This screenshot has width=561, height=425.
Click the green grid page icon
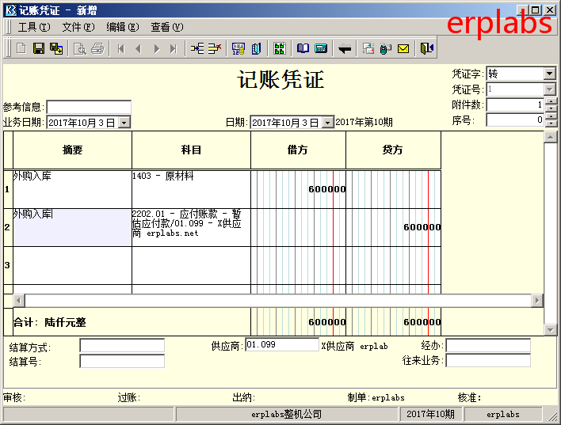point(280,48)
